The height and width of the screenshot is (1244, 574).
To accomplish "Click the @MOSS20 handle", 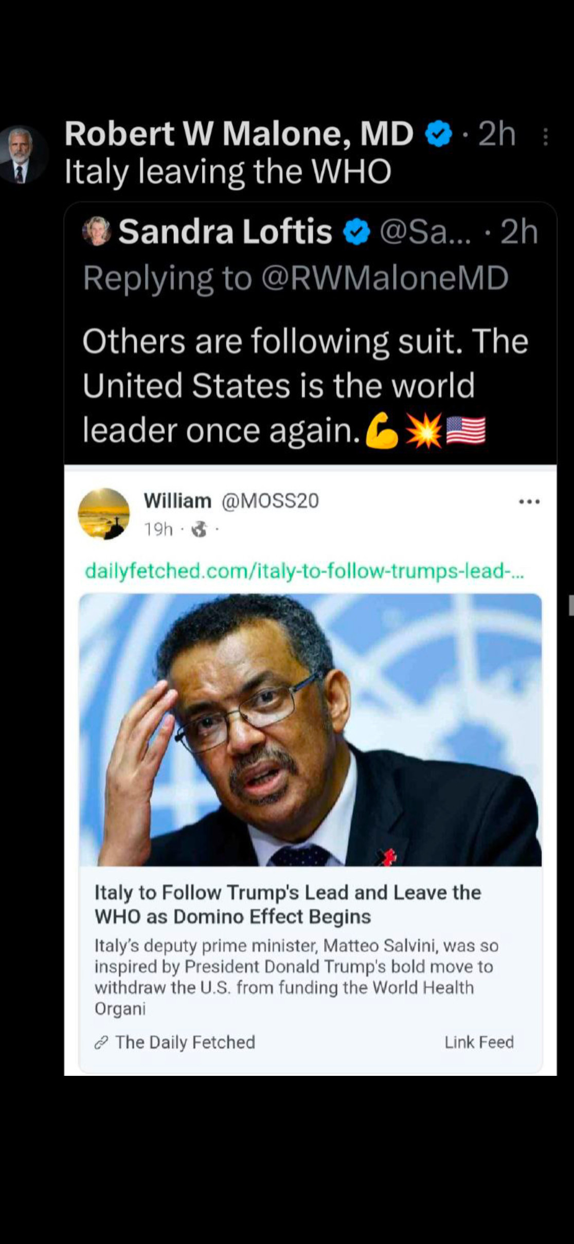I will 270,500.
